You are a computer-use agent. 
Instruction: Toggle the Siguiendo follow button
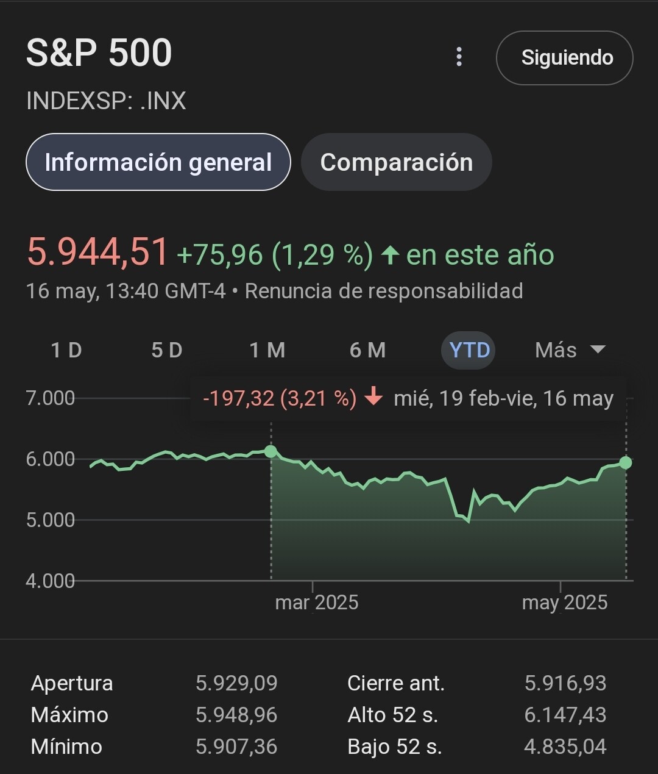click(x=565, y=58)
